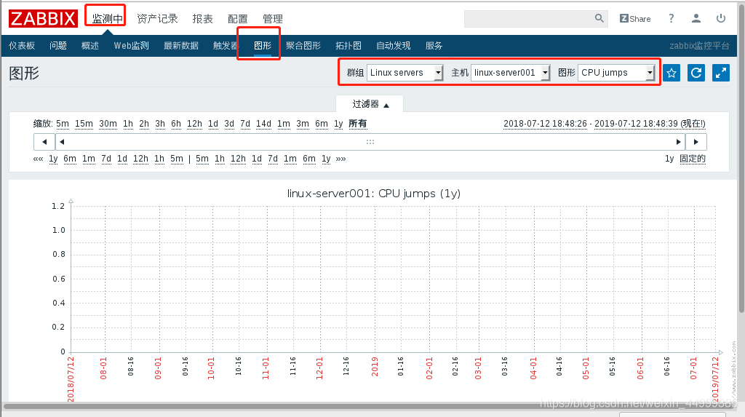This screenshot has width=745, height=417.
Task: Collapse the 过滤器 filter tab
Action: (x=370, y=104)
